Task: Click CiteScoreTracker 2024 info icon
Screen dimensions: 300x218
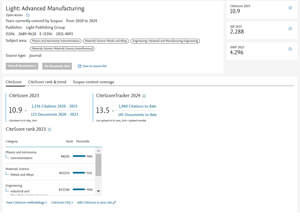Action: [x=144, y=96]
